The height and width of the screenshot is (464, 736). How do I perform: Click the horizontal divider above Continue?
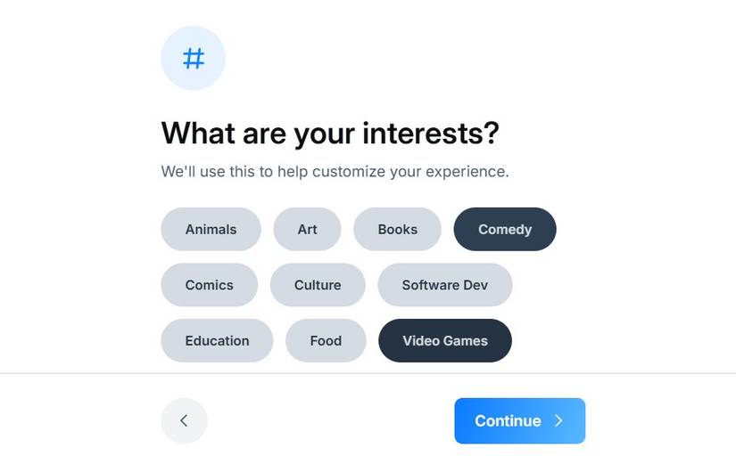(x=368, y=373)
